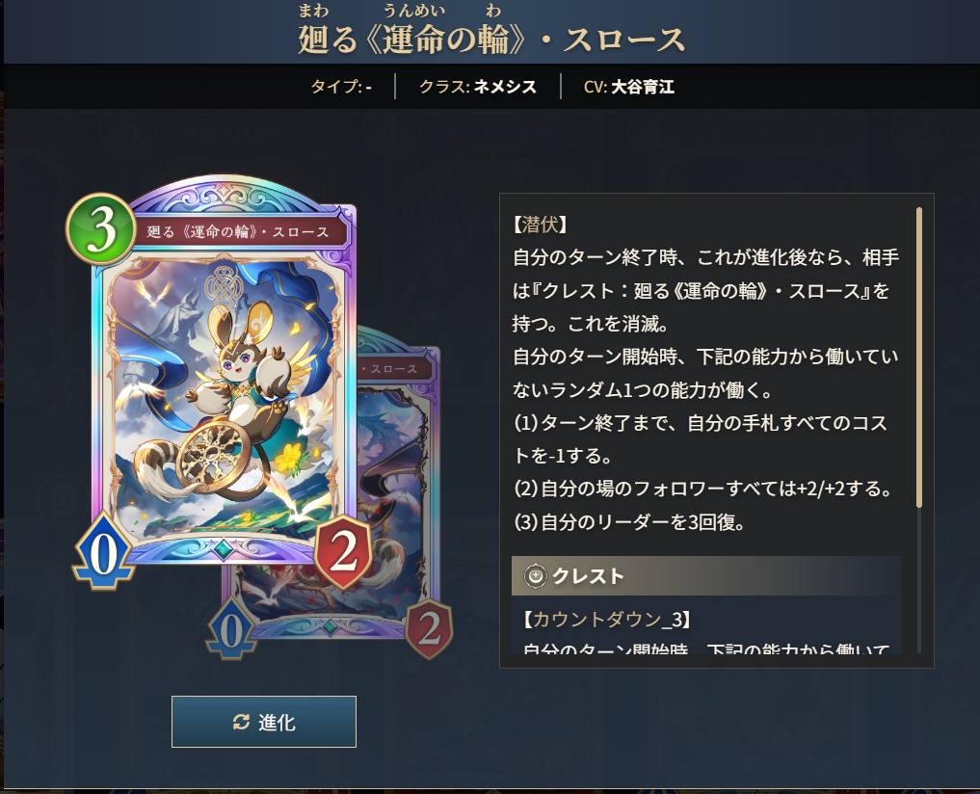
Task: Click the card description scrollbar thumb
Action: click(x=918, y=357)
